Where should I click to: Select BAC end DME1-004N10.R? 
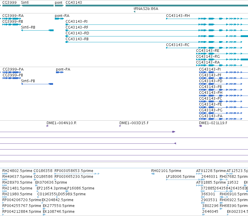point(61,123)
